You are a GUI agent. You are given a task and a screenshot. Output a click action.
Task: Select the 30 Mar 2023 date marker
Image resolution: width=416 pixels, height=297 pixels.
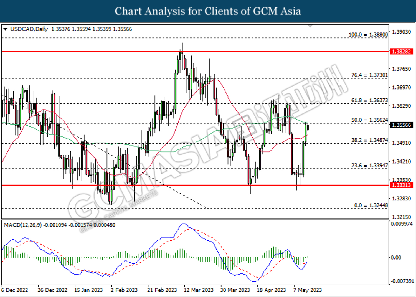point(235,290)
